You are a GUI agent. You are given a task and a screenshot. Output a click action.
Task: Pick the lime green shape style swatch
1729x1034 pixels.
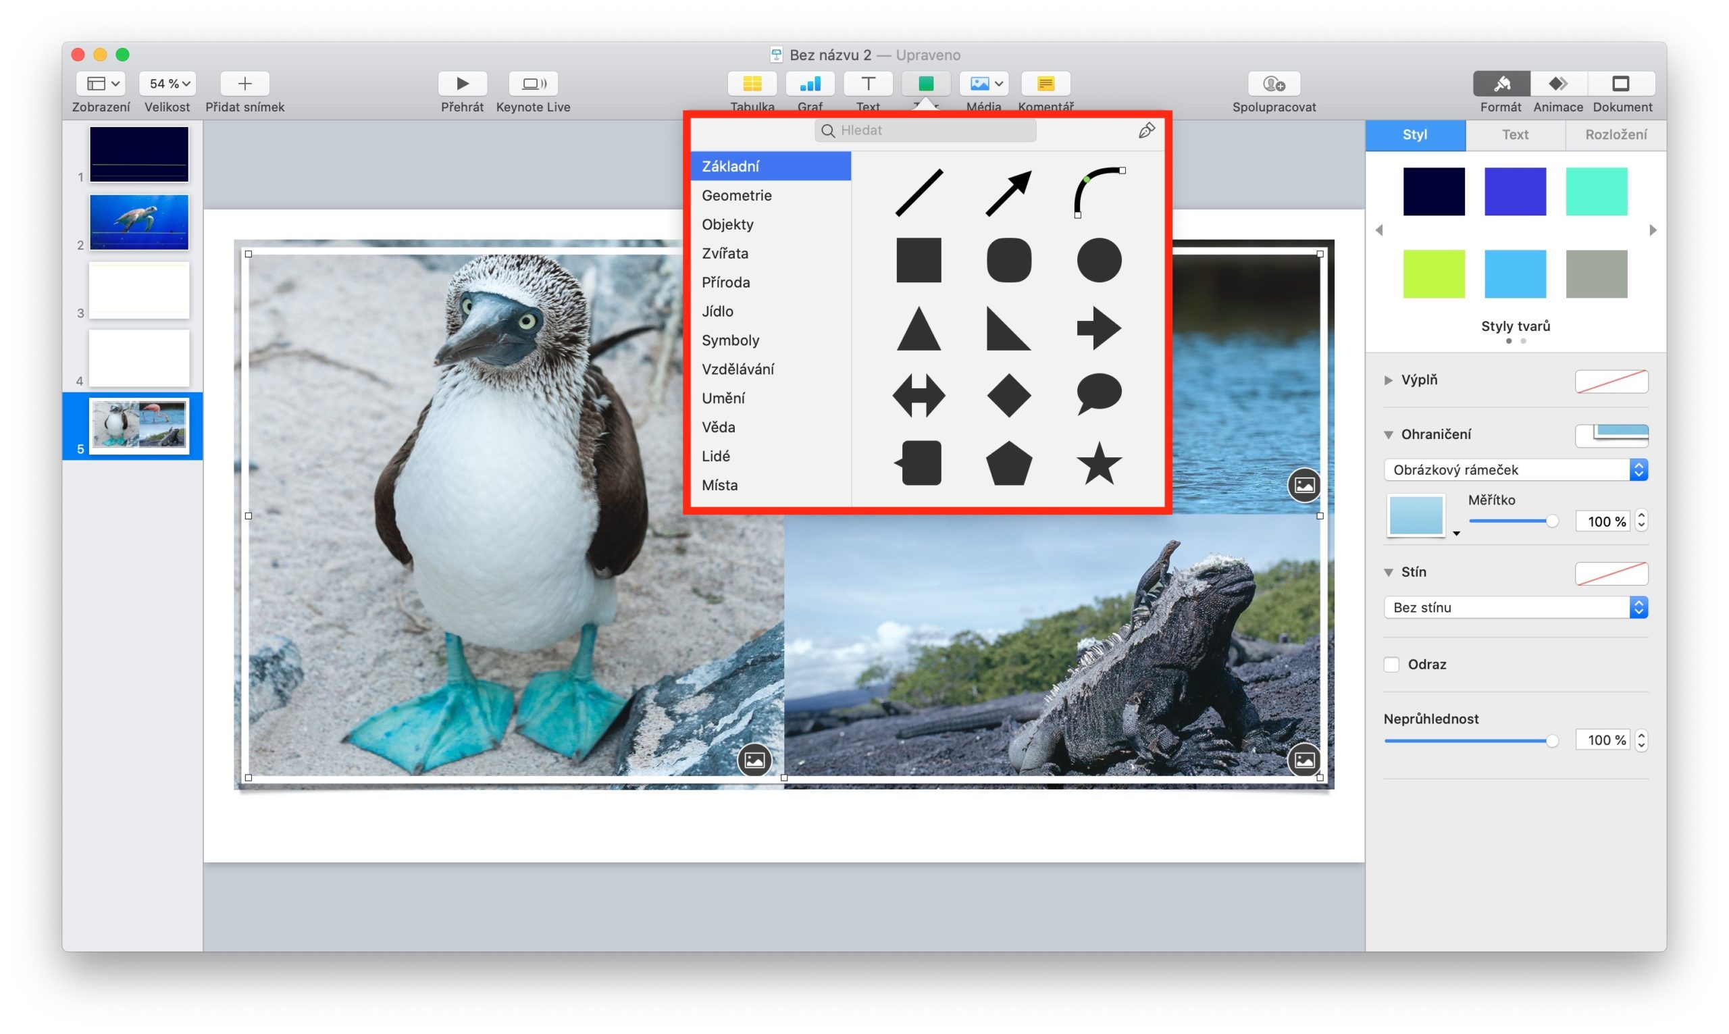(1434, 274)
